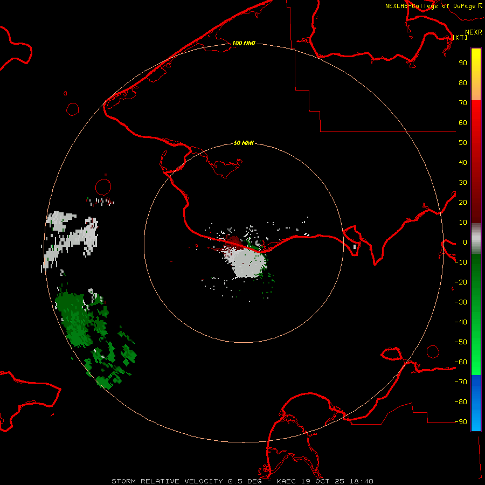Screen dimensions: 485x485
Task: Click the -40 value on velocity scale
Action: [x=461, y=322]
